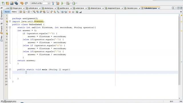The image size is (183, 103).
Task: Toggle Highlight Search icon
Action: (x=44, y=12)
